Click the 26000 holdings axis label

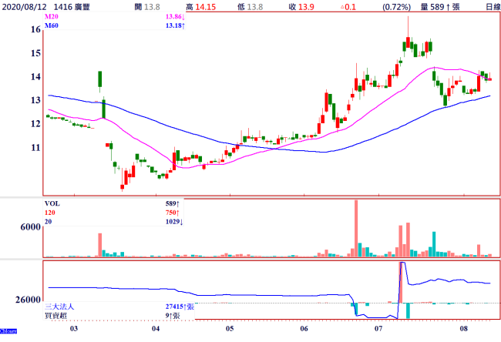pyautogui.click(x=28, y=300)
